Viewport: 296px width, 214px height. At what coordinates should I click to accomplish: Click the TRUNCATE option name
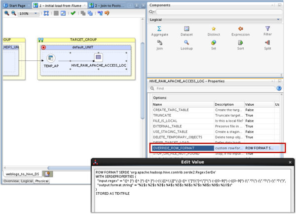point(162,115)
